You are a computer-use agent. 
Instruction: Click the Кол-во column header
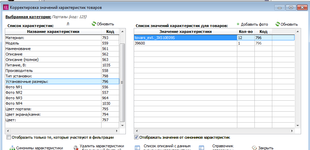[246, 32]
